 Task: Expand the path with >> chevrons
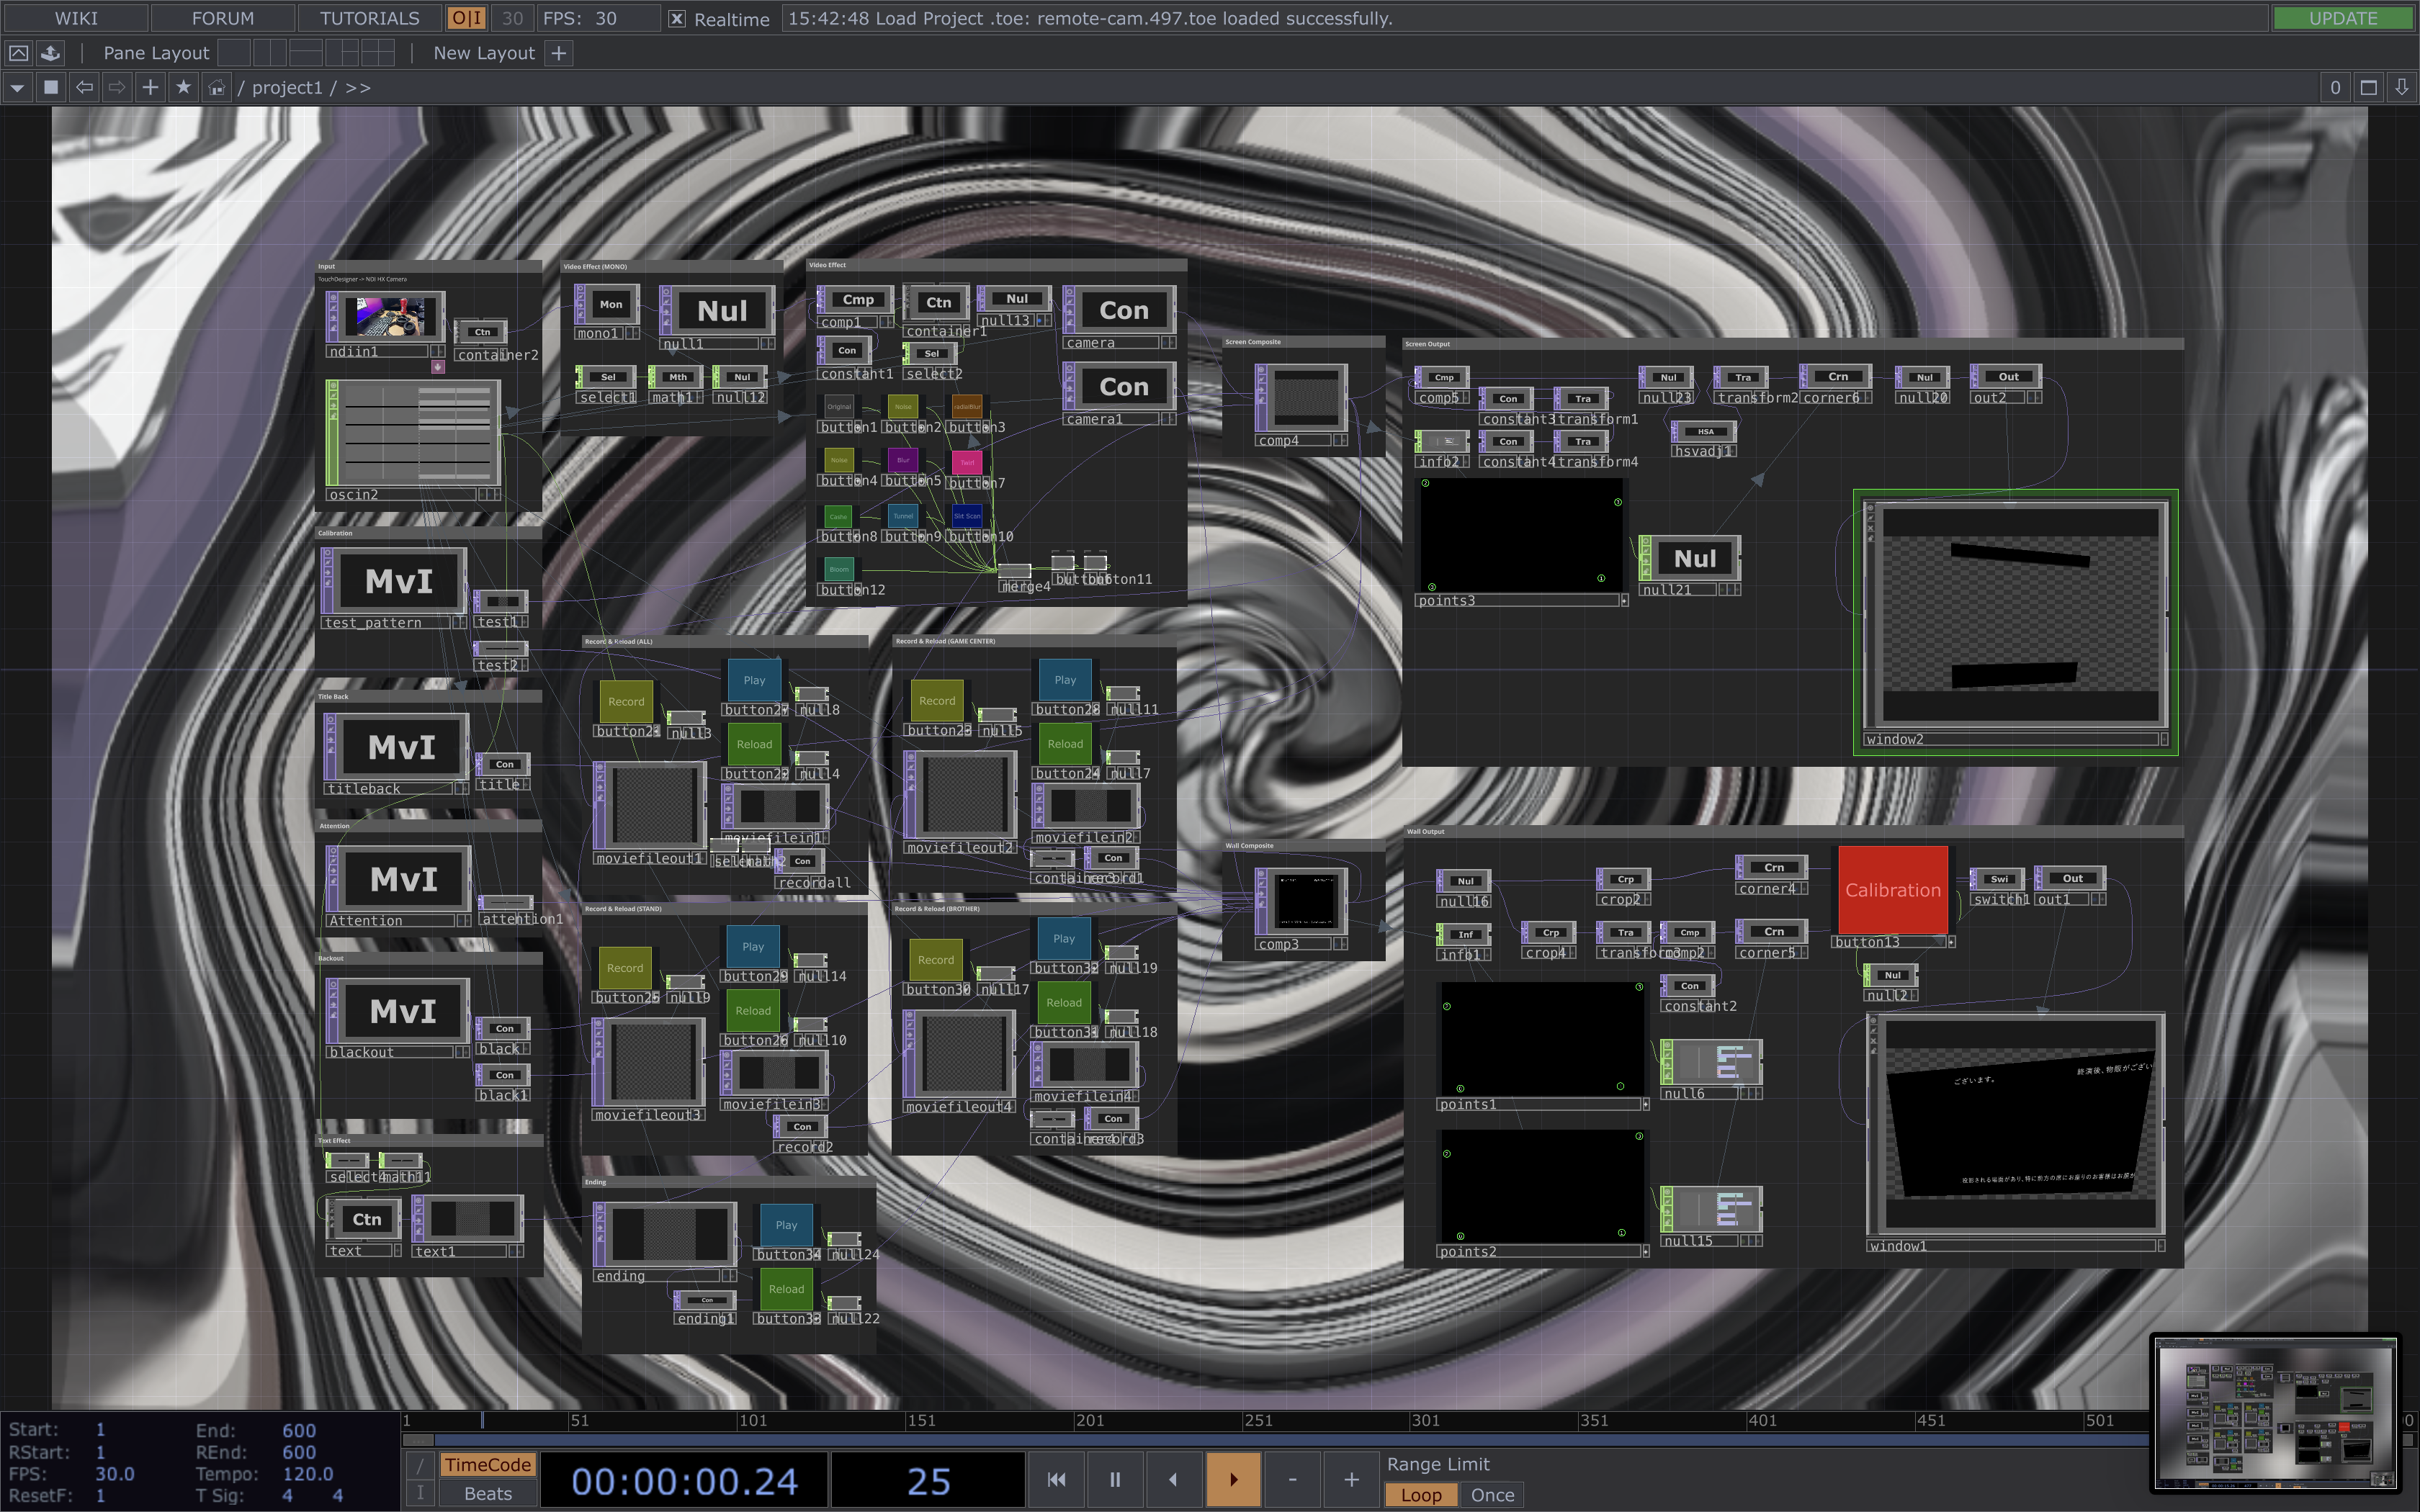click(x=358, y=88)
